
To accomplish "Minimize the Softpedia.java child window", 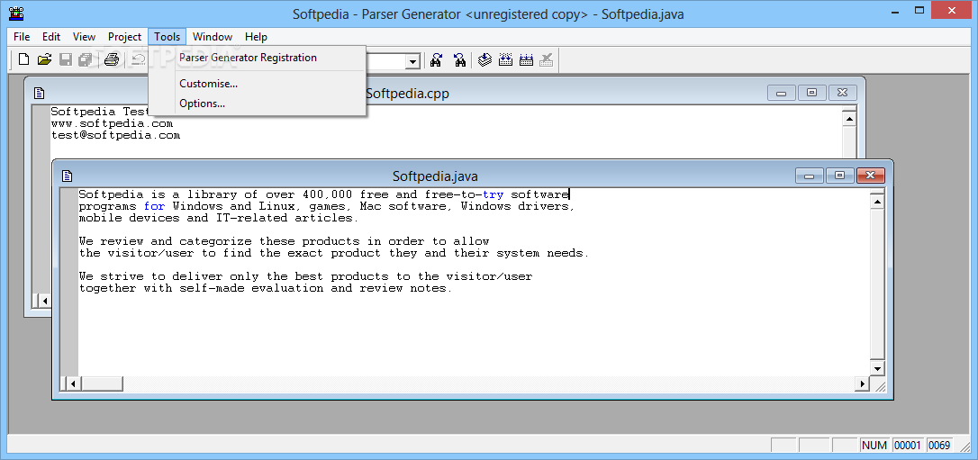I will coord(809,176).
